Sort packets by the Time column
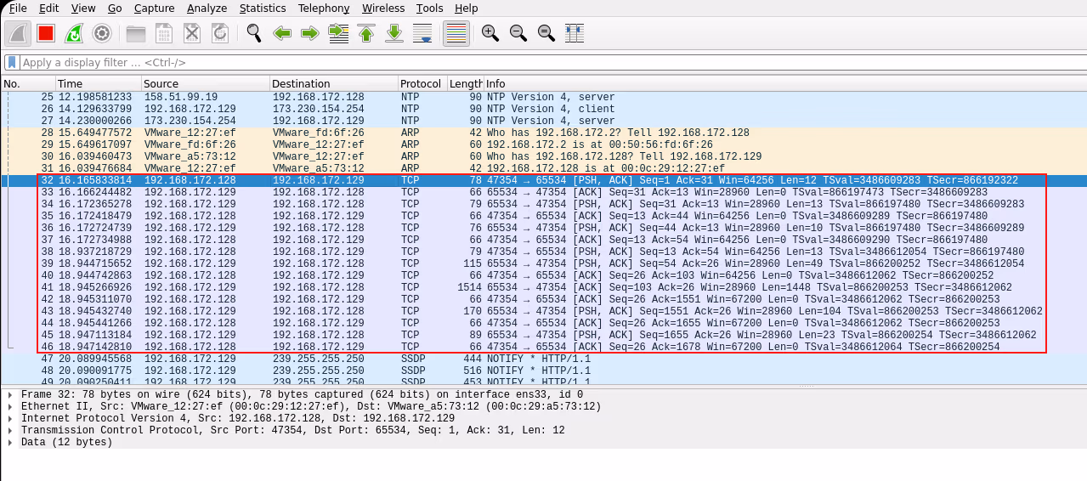The image size is (1087, 481). (98, 83)
